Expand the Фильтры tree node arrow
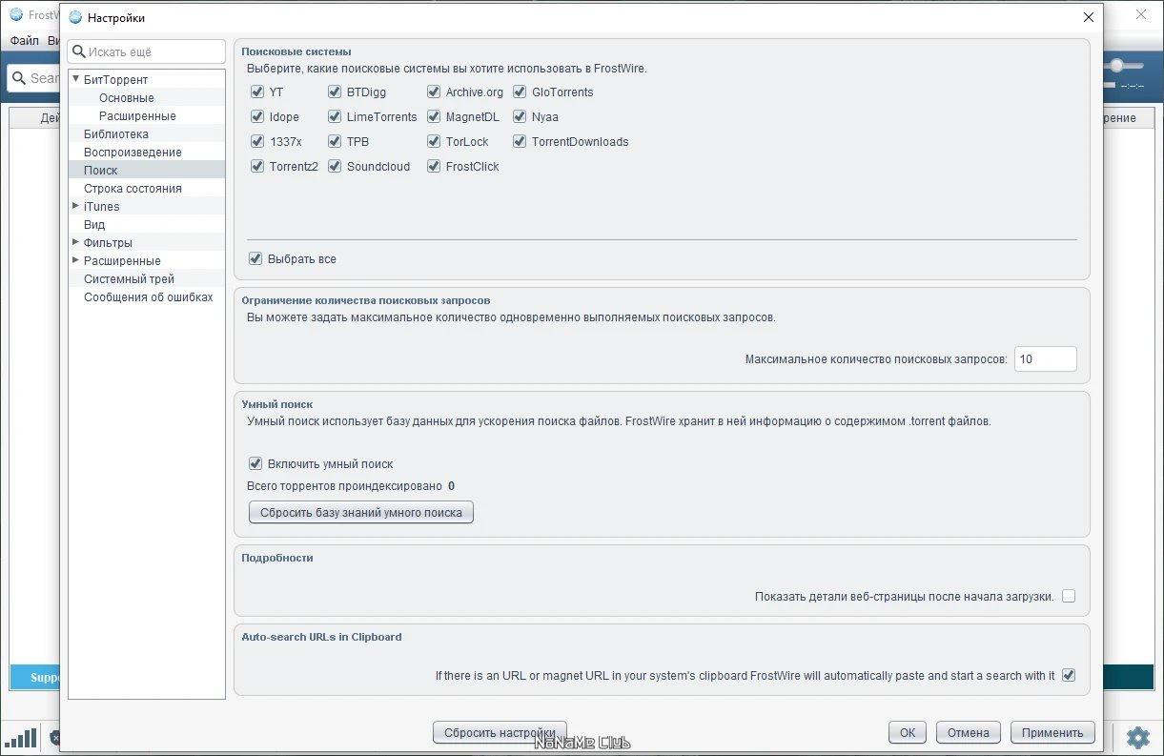Viewport: 1164px width, 756px height. tap(76, 242)
